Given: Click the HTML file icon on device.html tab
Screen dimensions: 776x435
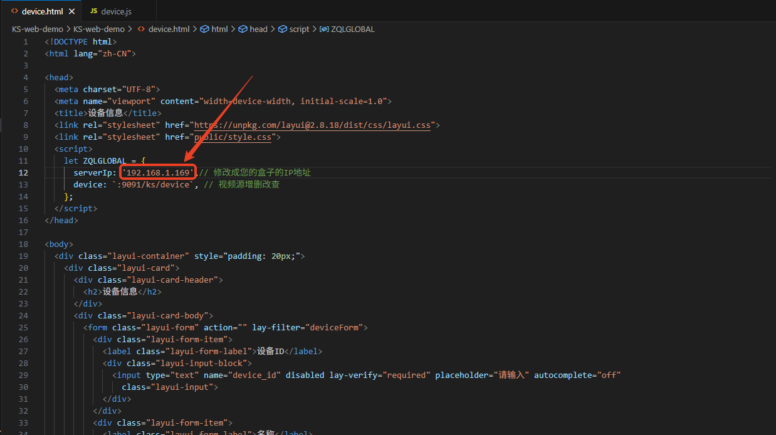Looking at the screenshot, I should coord(14,11).
